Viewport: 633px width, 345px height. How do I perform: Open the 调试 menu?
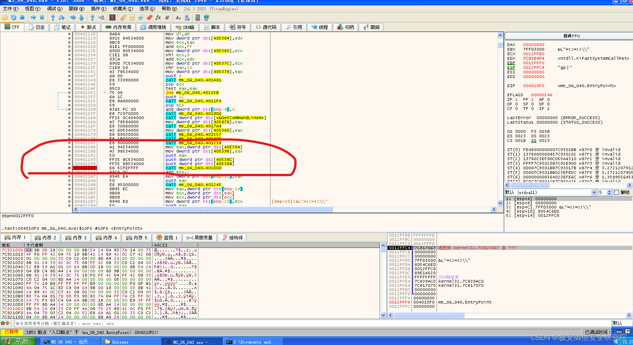[54, 8]
